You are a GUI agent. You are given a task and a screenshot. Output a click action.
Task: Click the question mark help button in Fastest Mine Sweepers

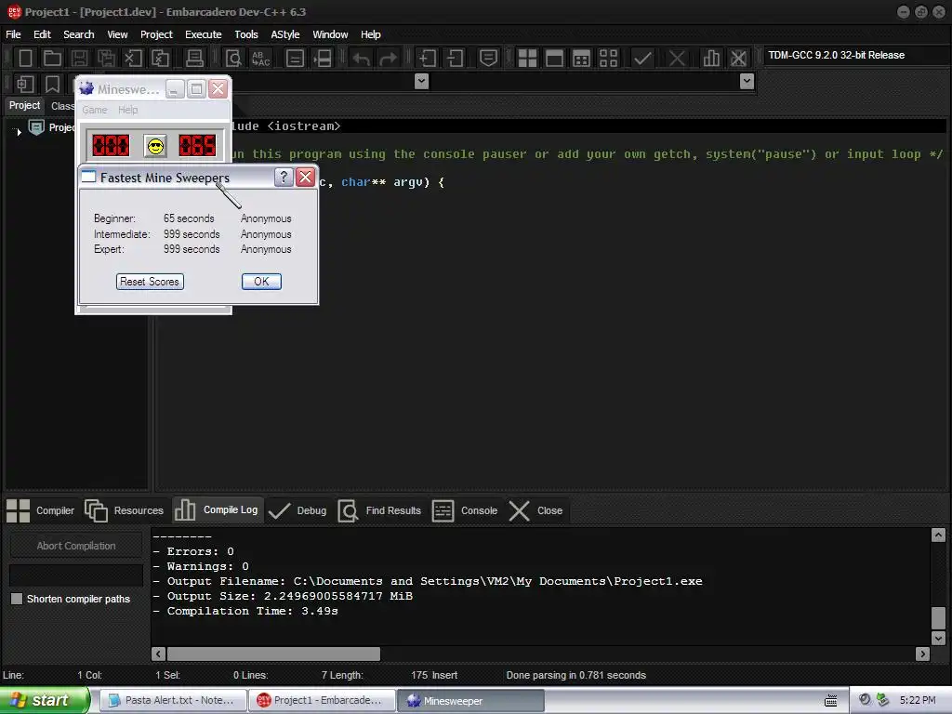(x=284, y=178)
